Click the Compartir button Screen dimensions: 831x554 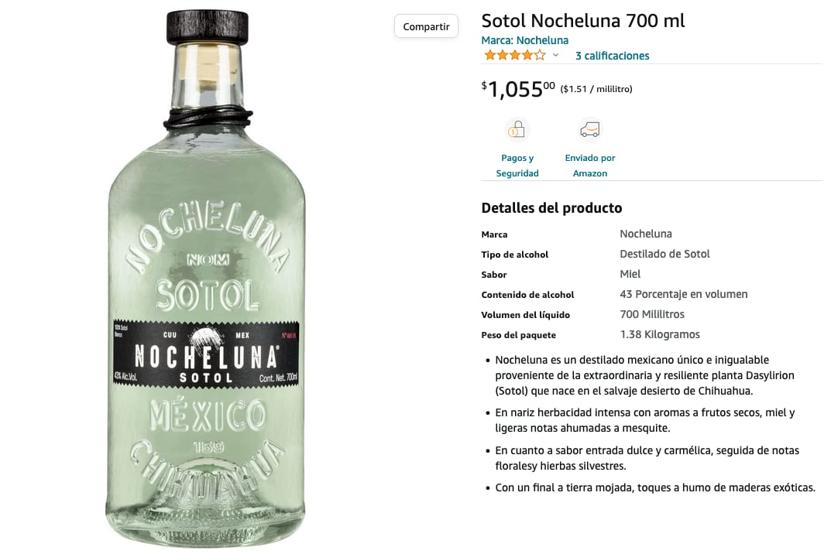point(425,26)
